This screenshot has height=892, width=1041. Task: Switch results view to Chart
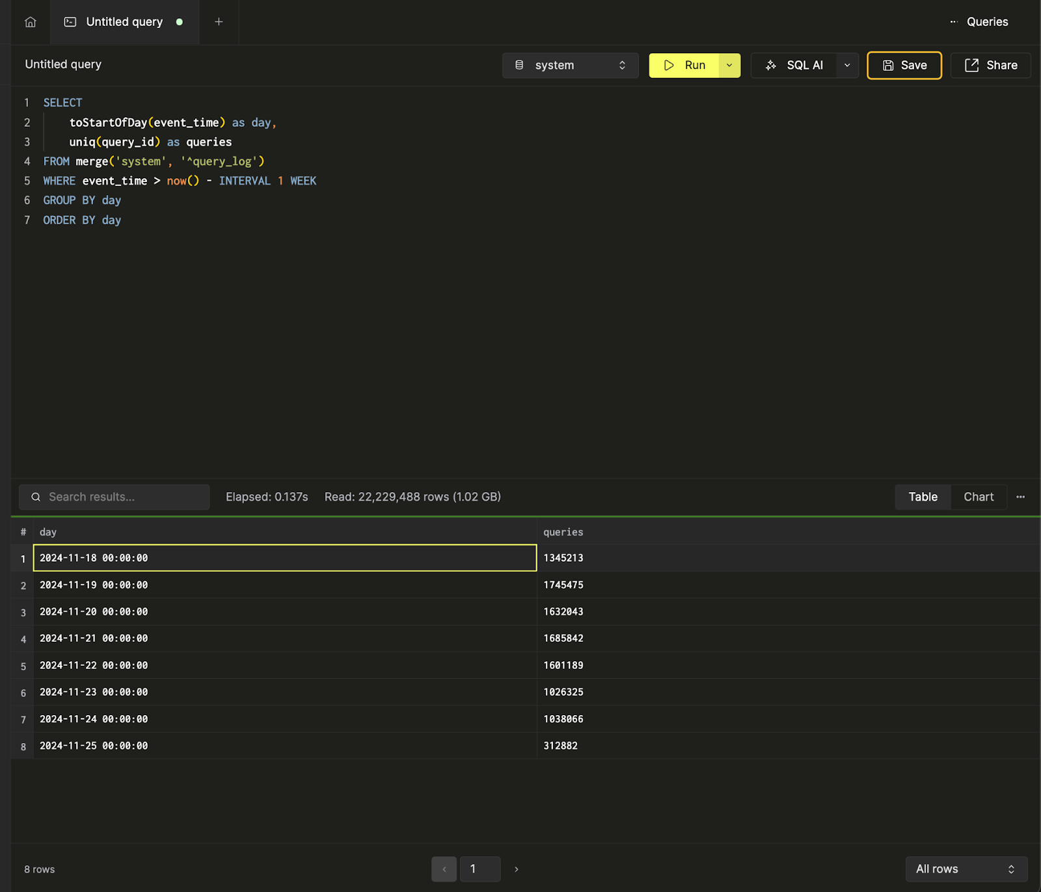979,496
